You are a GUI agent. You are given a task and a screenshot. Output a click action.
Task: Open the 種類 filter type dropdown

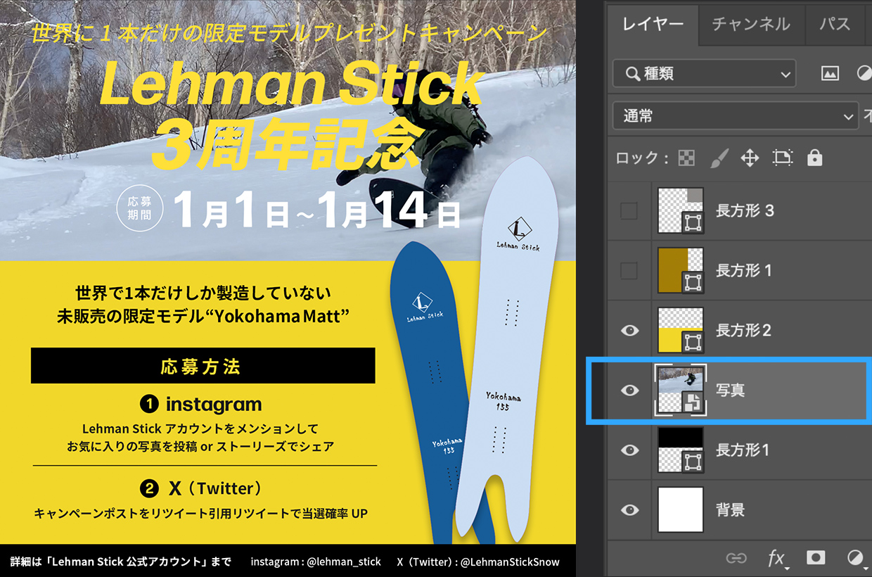click(x=704, y=73)
